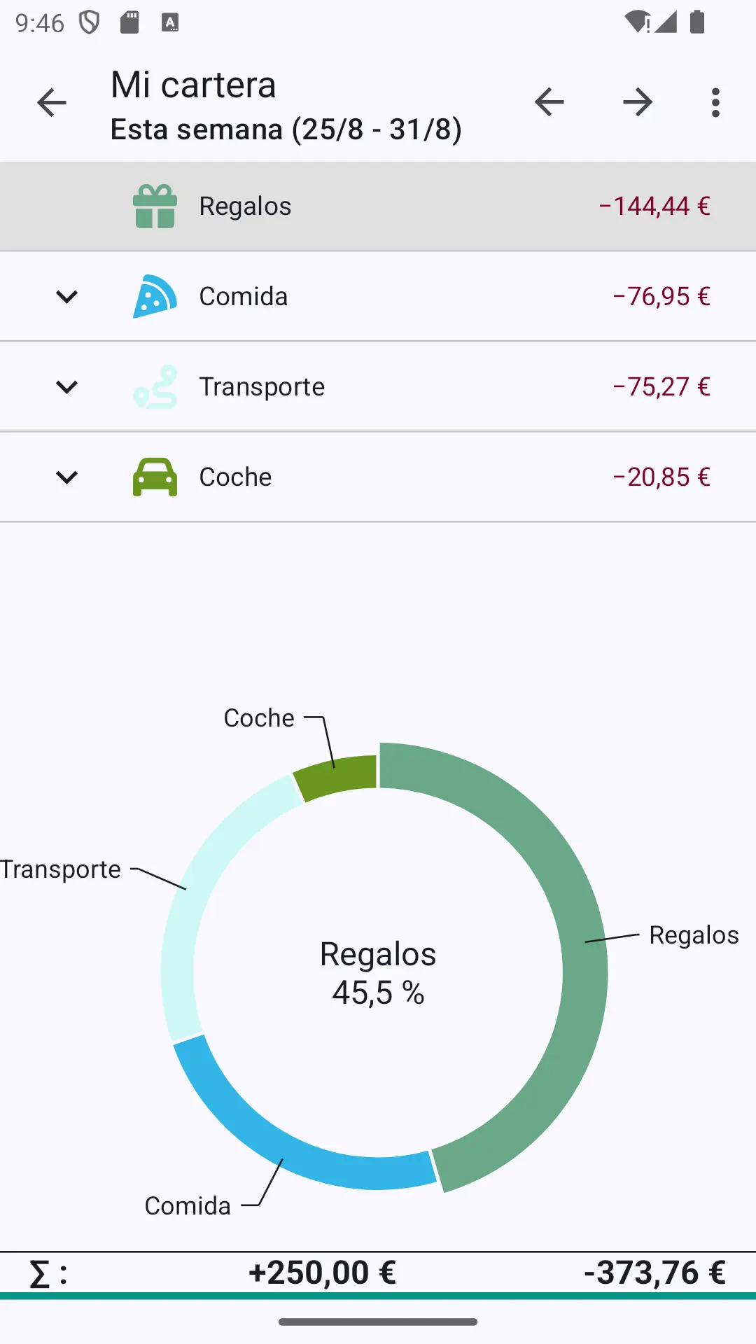This screenshot has height=1344, width=756.
Task: Expand the Transporte category chevron
Action: [x=66, y=387]
